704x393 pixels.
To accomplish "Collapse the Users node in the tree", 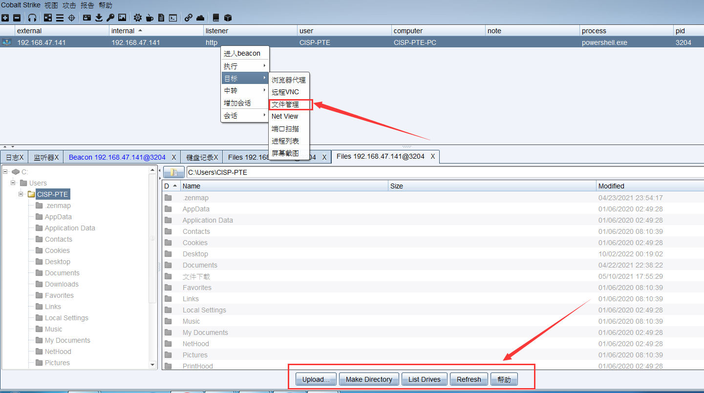I will [x=13, y=183].
